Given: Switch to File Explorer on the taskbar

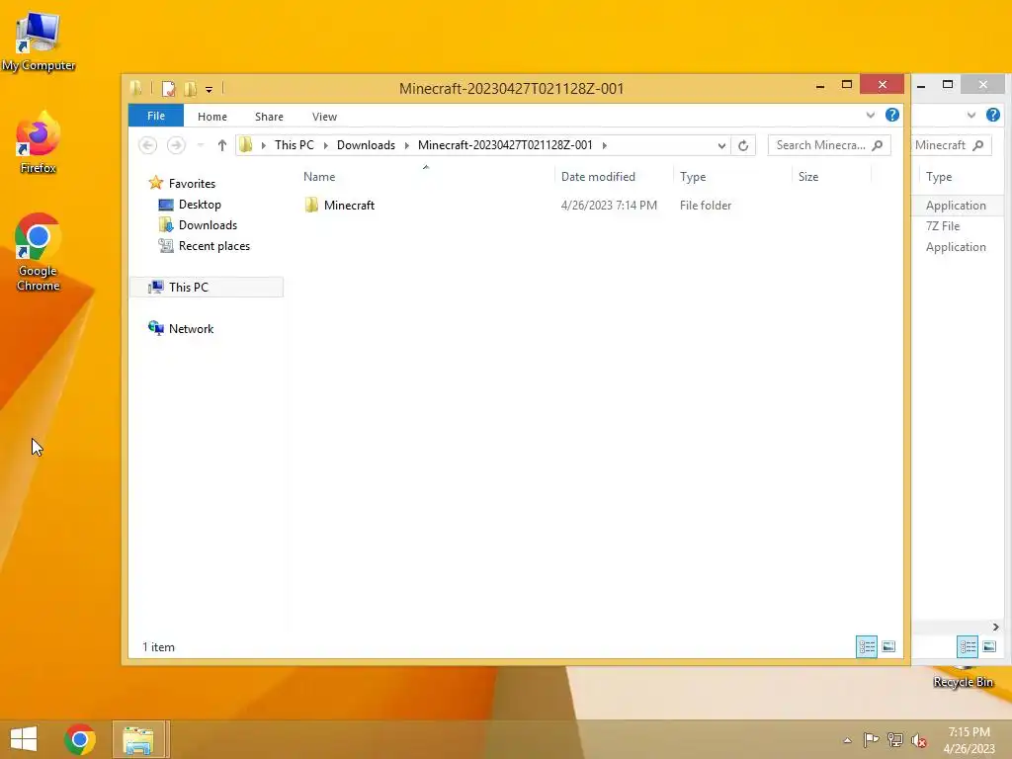Looking at the screenshot, I should (140, 739).
